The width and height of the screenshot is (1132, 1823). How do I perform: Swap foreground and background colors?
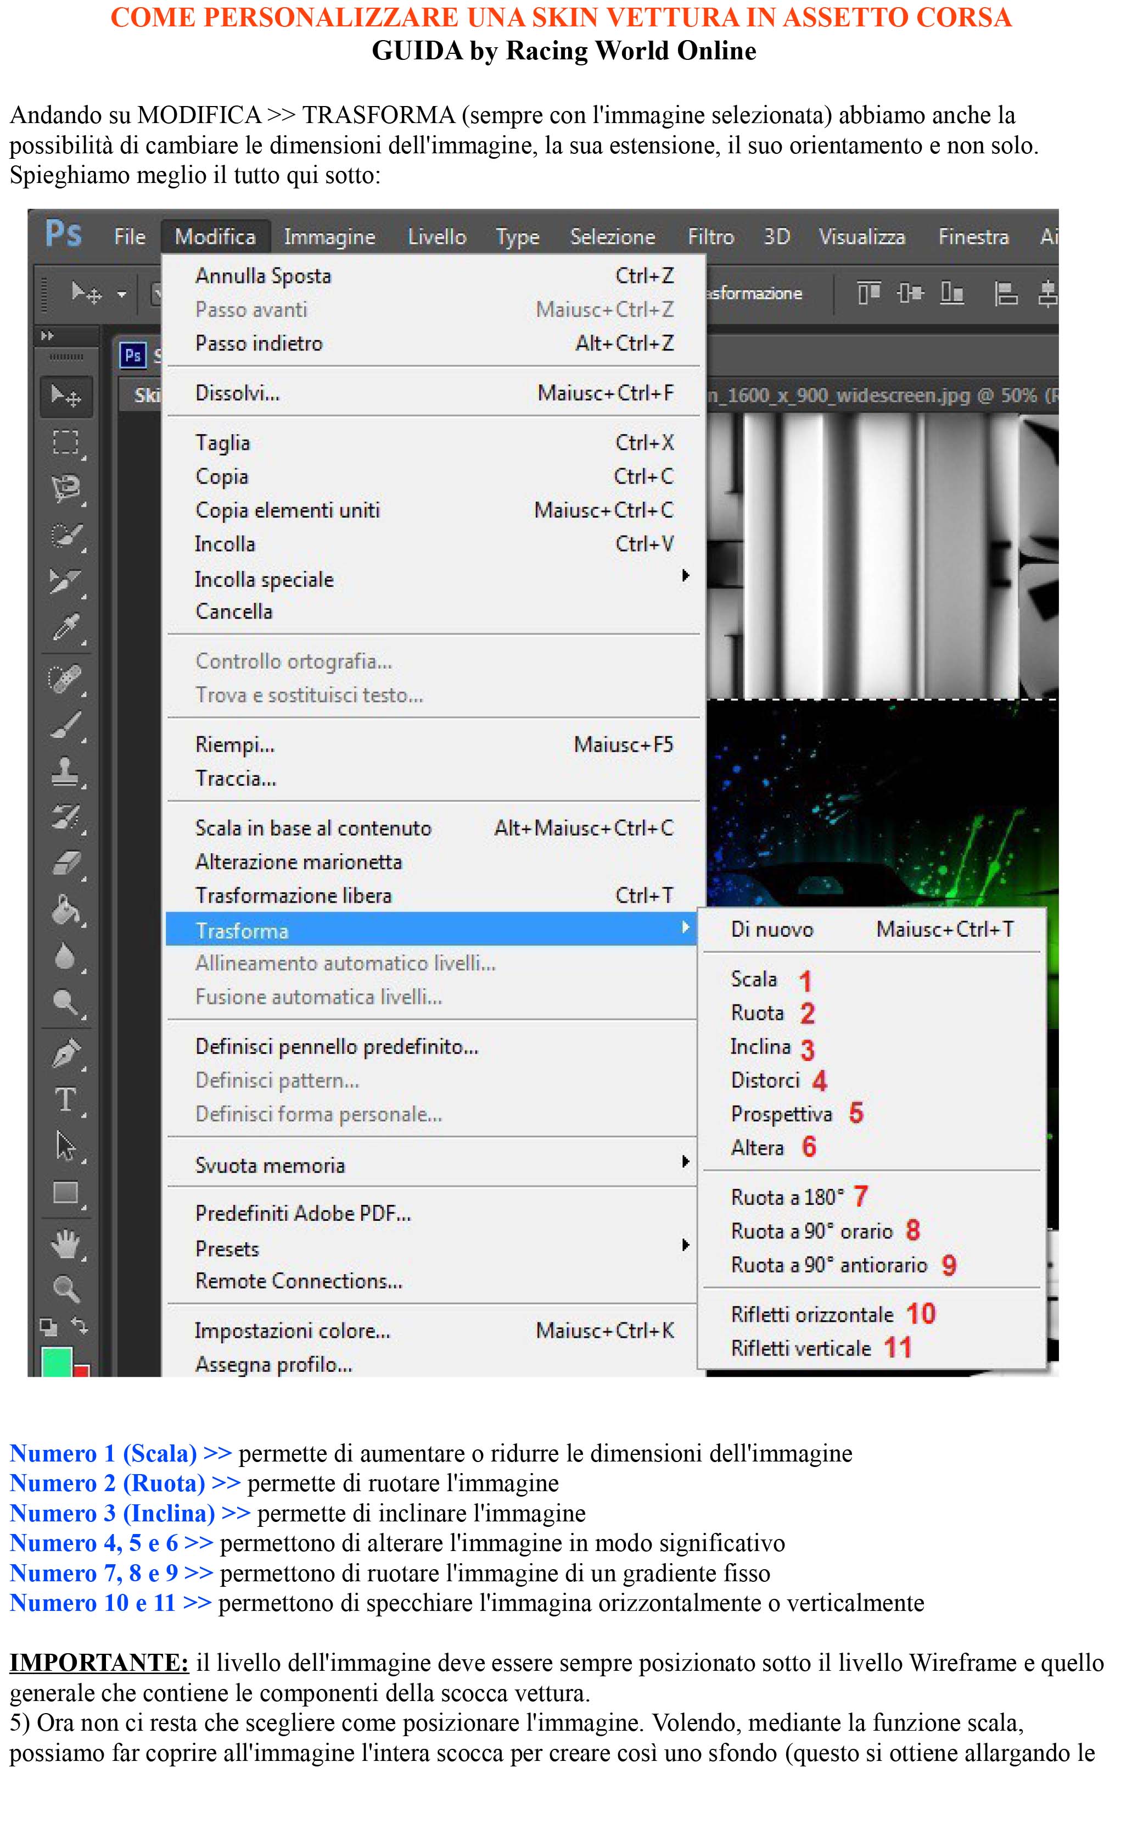pos(80,1325)
